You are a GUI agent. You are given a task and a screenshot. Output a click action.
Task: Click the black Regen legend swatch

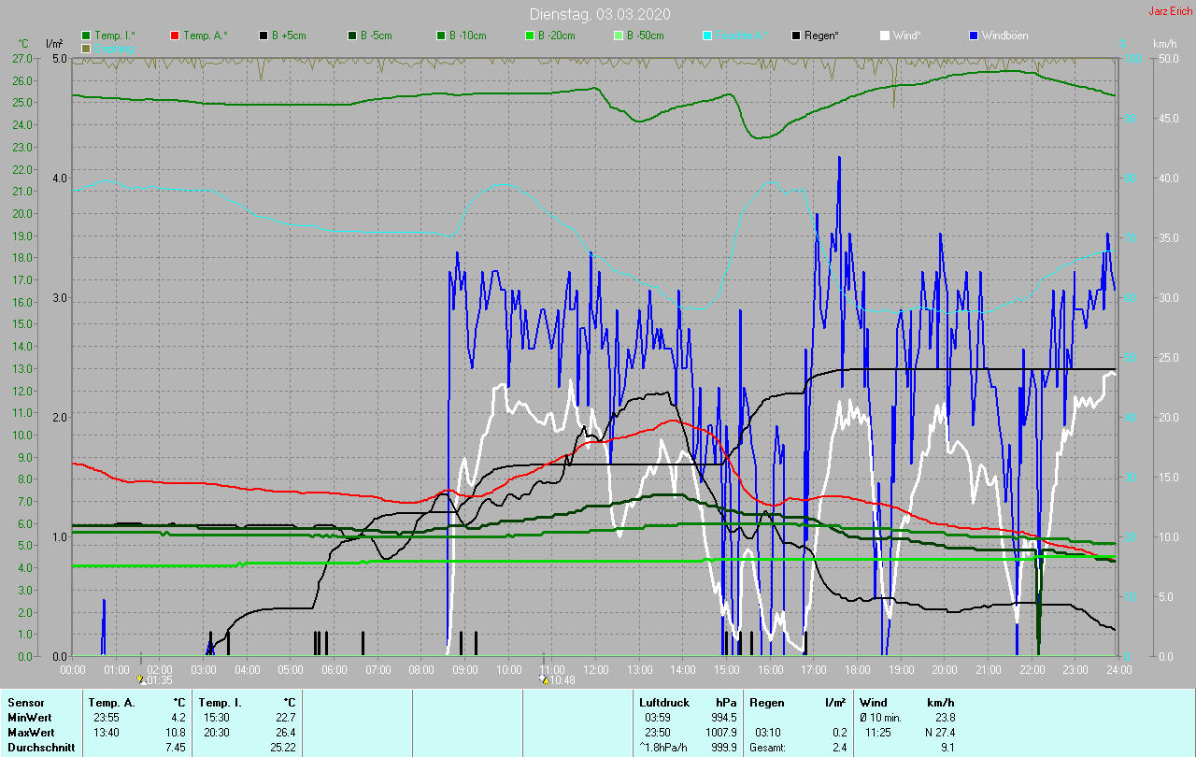tap(795, 36)
